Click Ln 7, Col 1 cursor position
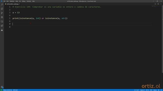The width and height of the screenshot is (163, 91). tap(137, 90)
